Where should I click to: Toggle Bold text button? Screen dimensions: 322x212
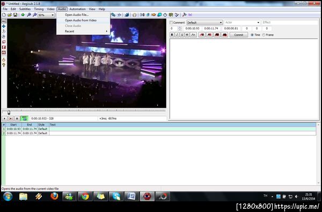[x=172, y=35]
